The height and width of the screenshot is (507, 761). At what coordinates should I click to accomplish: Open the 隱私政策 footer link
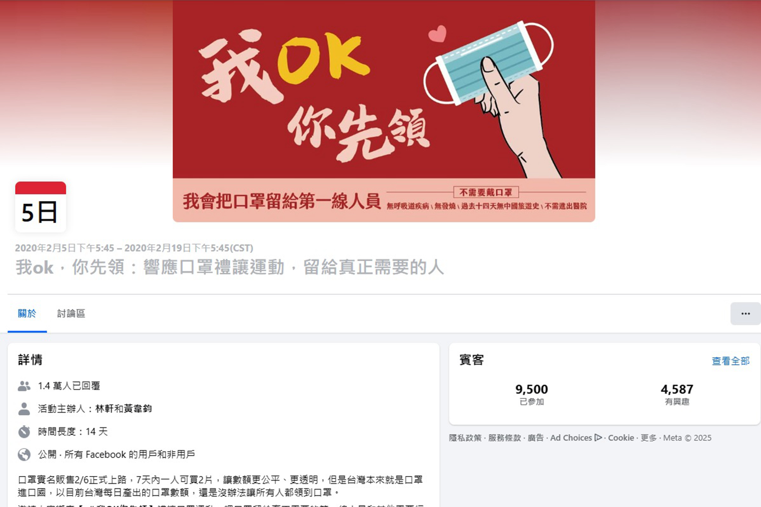[465, 438]
